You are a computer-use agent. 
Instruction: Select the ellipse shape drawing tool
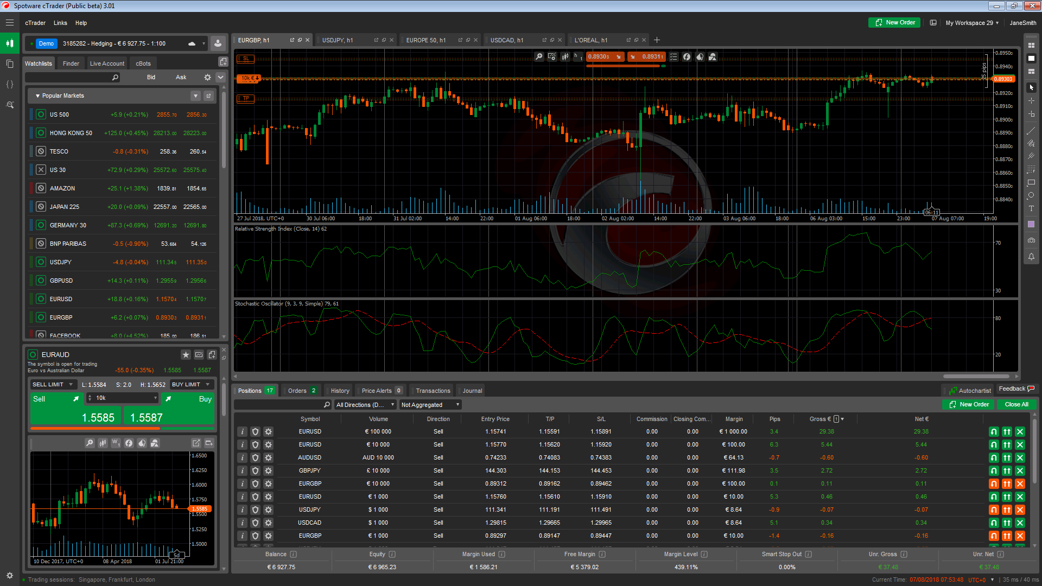[1031, 195]
